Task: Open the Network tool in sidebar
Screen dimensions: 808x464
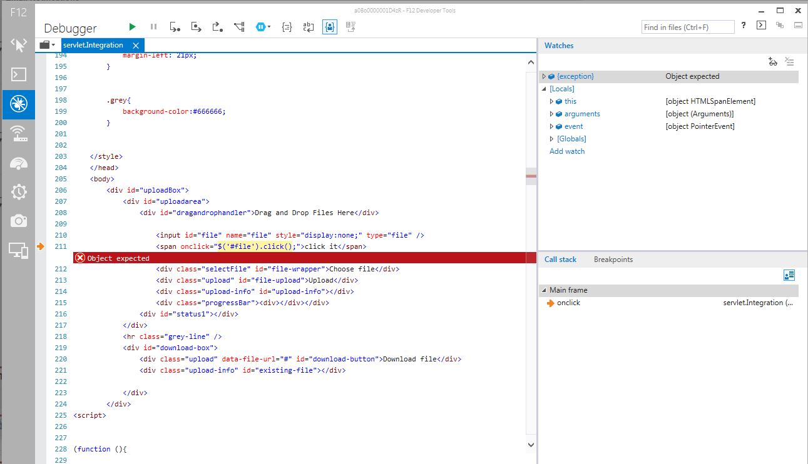Action: [x=18, y=133]
